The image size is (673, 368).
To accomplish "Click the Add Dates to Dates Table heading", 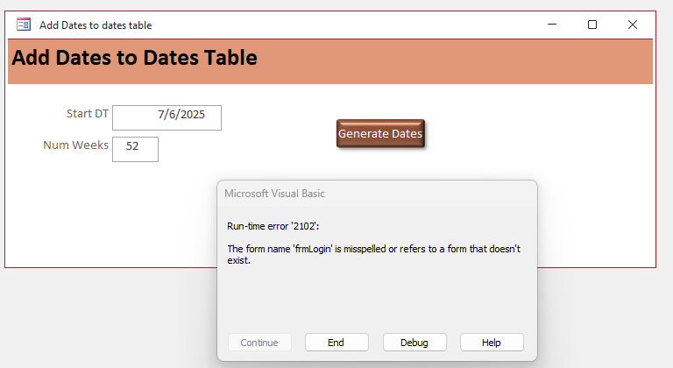I will 135,58.
